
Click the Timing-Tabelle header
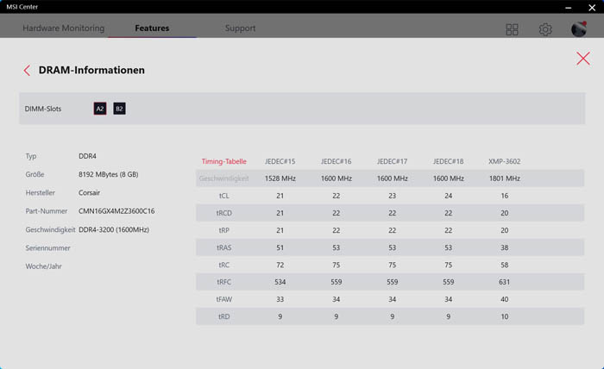223,161
